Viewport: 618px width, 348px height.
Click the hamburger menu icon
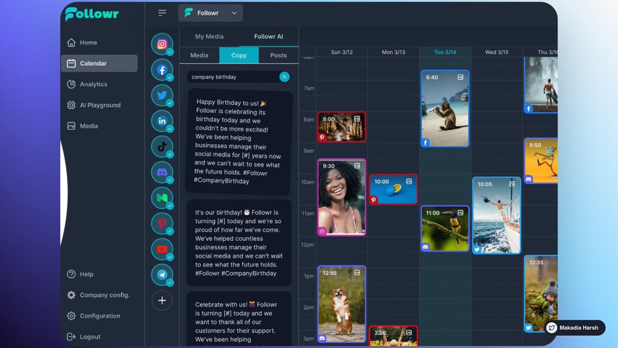[162, 13]
